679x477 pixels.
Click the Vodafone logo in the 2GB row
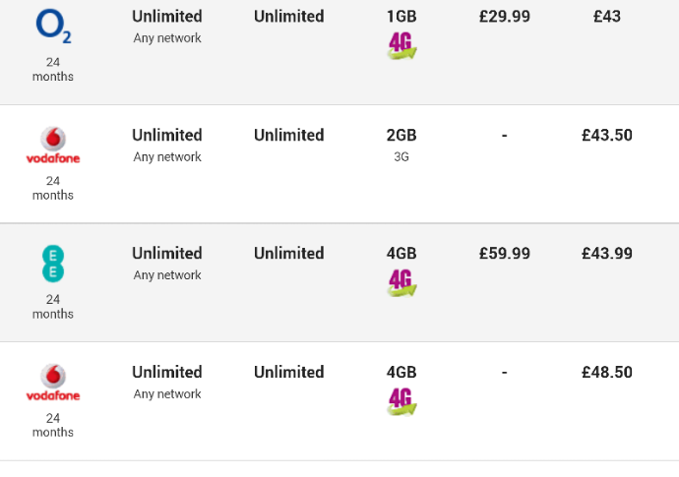tap(53, 146)
